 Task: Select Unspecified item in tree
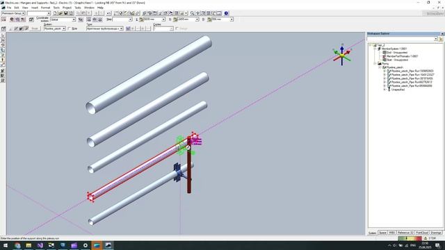398,90
